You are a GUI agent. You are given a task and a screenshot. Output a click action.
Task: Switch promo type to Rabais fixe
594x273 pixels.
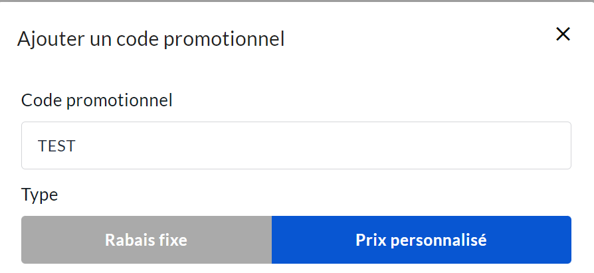[146, 240]
